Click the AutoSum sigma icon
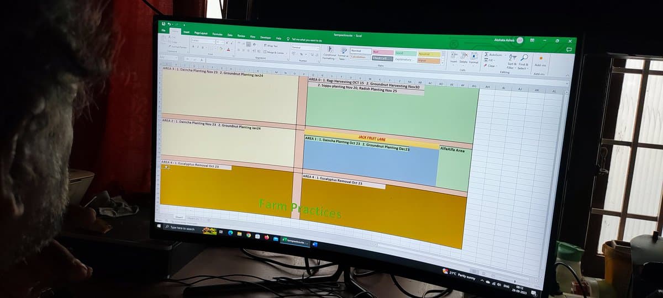The width and height of the screenshot is (663, 298). point(487,55)
